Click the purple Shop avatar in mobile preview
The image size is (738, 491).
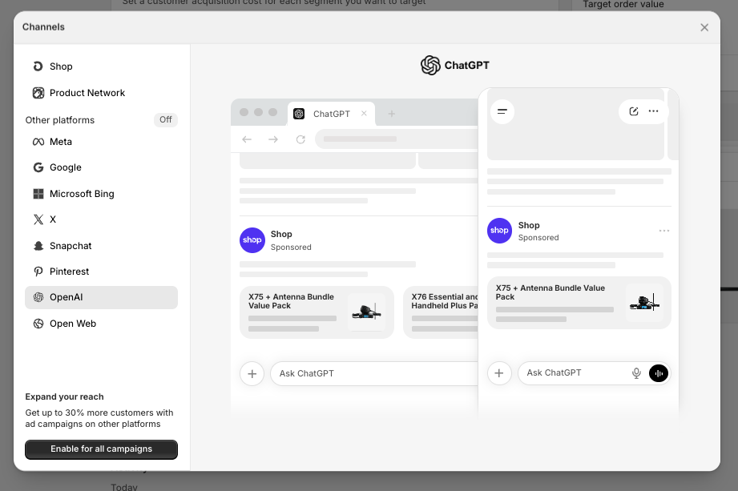tap(499, 231)
